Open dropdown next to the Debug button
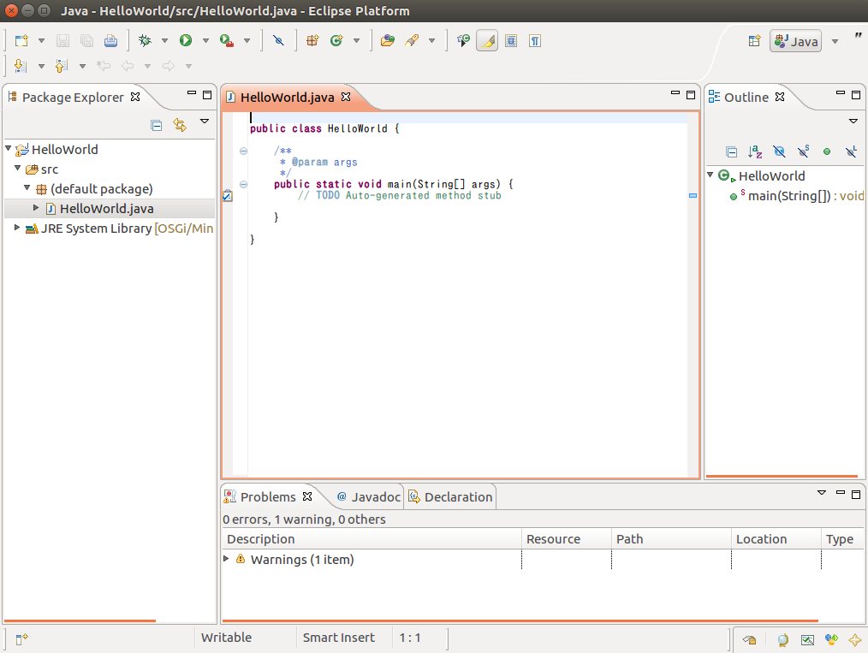Screen dimensions: 868x653 tap(164, 40)
